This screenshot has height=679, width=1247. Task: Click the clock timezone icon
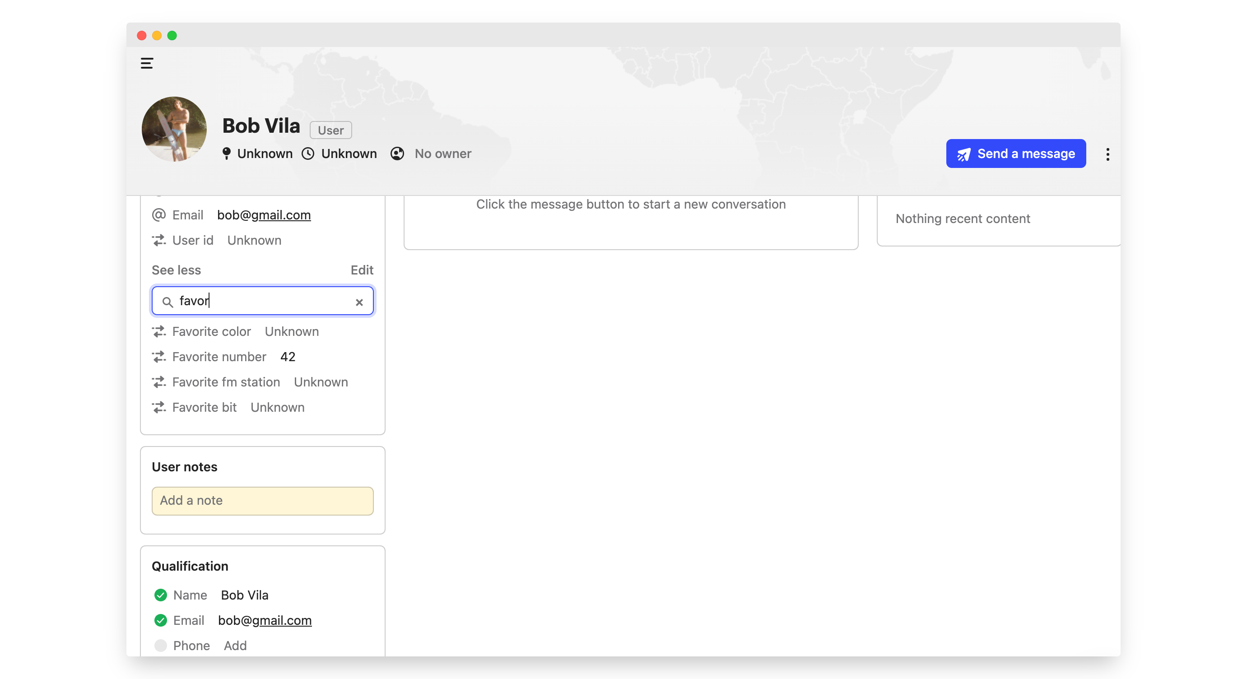pos(308,153)
